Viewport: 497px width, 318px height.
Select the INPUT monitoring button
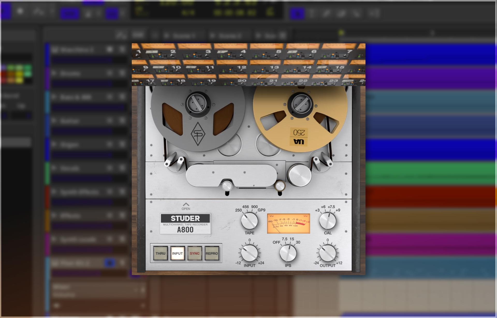(178, 253)
